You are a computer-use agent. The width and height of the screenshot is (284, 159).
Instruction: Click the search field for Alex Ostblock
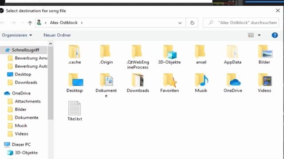(241, 23)
